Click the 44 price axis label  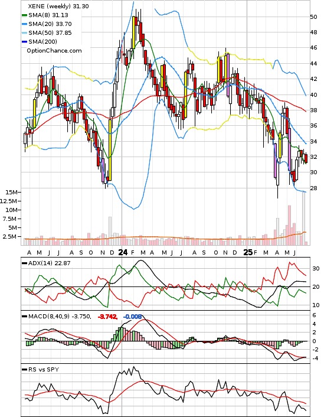pos(313,63)
